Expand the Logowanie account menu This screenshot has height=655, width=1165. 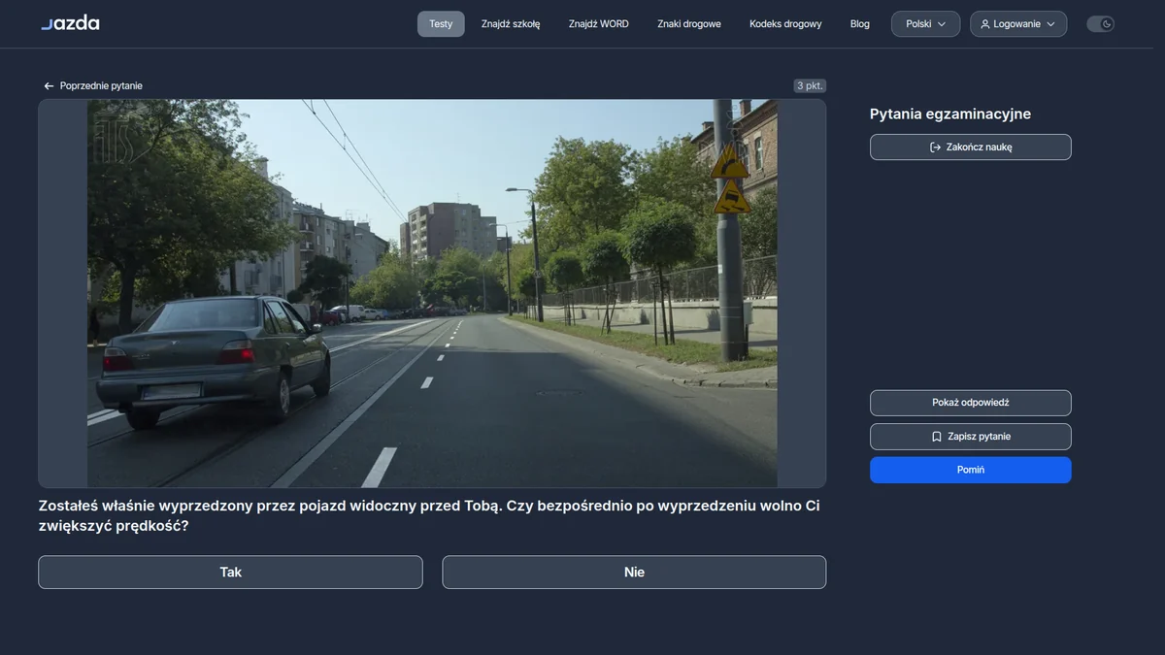(1018, 24)
